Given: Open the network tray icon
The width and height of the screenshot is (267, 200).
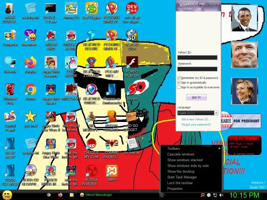Looking at the screenshot, I should (x=215, y=195).
